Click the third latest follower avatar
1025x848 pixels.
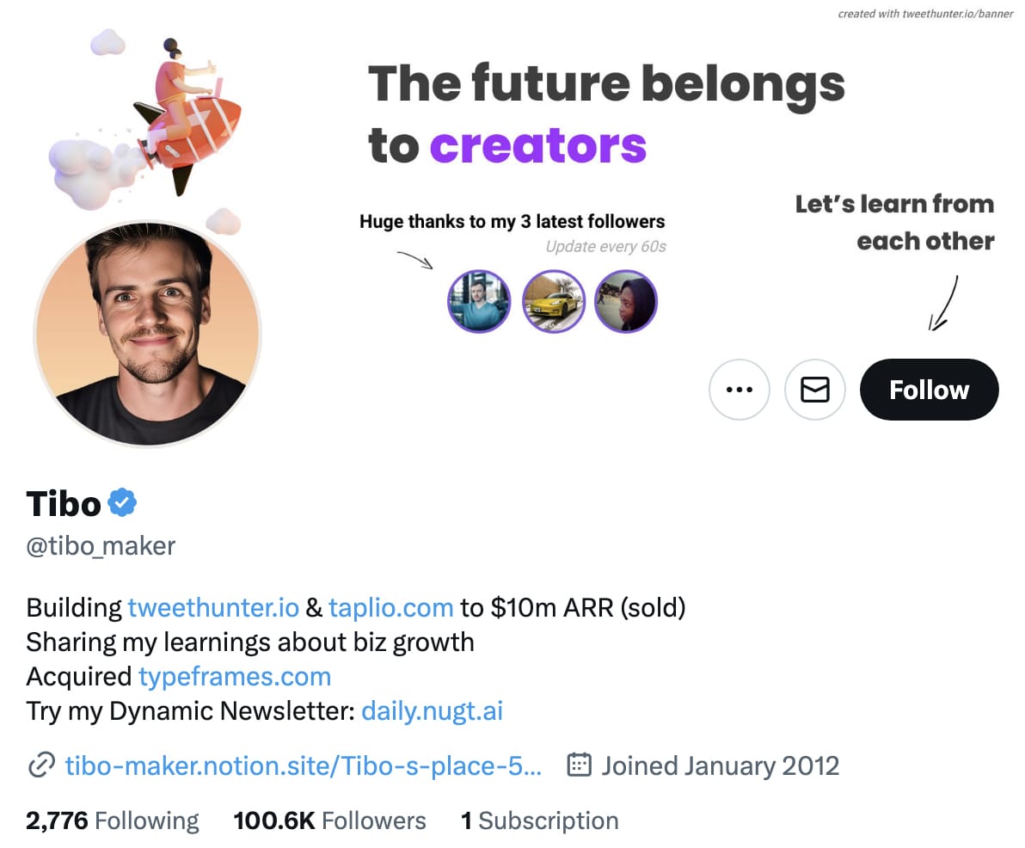point(626,301)
